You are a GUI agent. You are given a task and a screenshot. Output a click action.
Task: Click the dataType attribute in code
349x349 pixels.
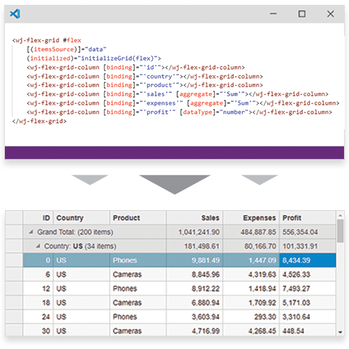coord(198,112)
